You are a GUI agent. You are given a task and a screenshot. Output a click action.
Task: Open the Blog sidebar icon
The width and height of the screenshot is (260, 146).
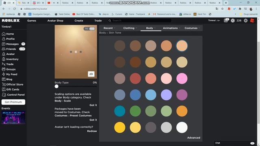pyautogui.click(x=4, y=79)
